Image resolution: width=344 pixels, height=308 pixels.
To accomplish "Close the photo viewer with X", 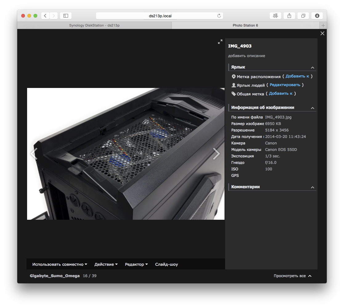I will click(x=322, y=33).
